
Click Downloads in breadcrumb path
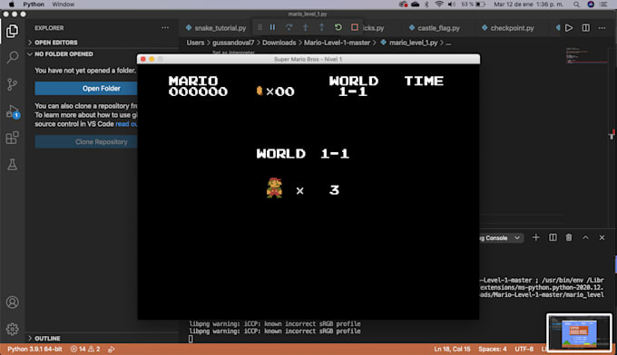[279, 43]
